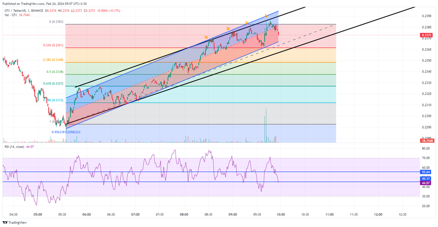Click the blue 55.64 RSI level tag
This screenshot has height=227, width=438.
(426, 172)
